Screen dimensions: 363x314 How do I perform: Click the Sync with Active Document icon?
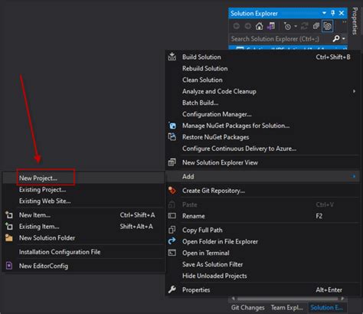point(304,26)
